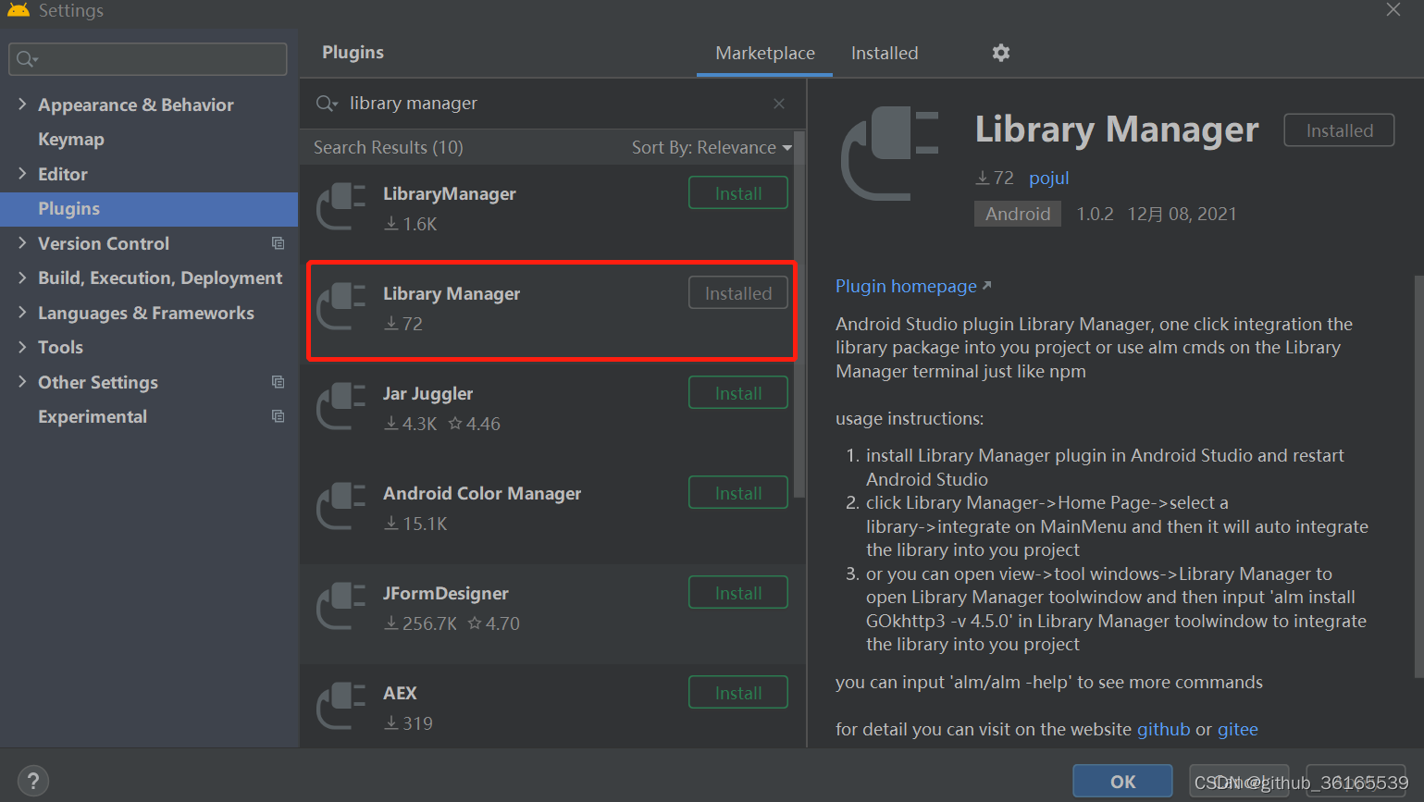The width and height of the screenshot is (1424, 802).
Task: Click the Search Results (10) label
Action: tap(389, 147)
